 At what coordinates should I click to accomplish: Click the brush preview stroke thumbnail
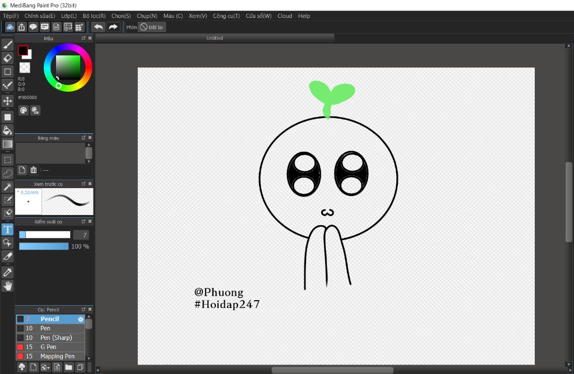[x=68, y=202]
